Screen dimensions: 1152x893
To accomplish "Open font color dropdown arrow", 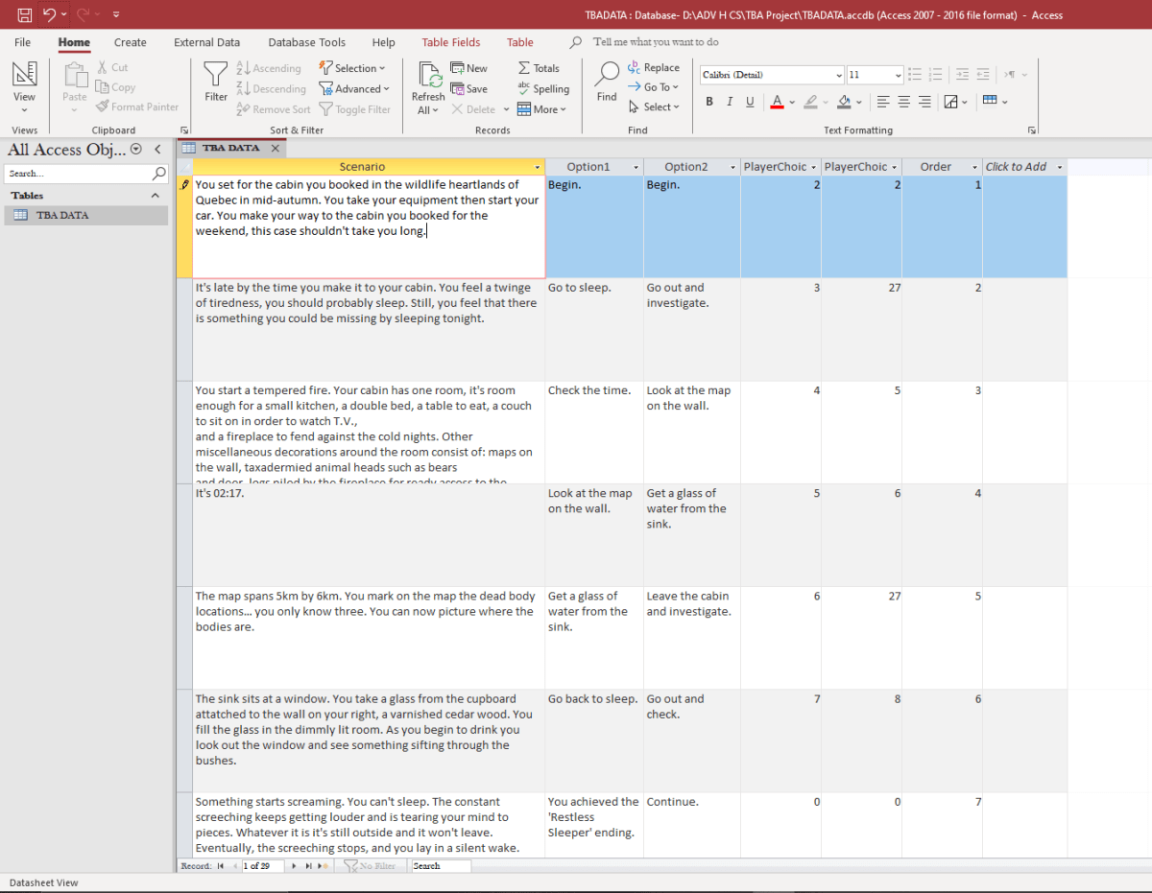I will pos(791,102).
